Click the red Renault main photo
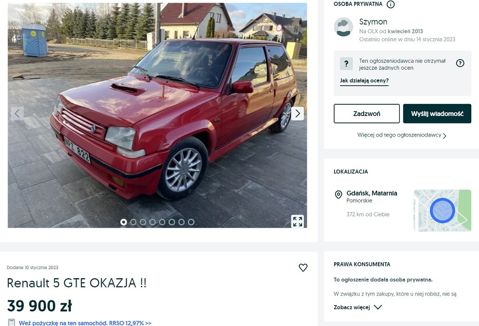479x326 pixels. [157, 115]
